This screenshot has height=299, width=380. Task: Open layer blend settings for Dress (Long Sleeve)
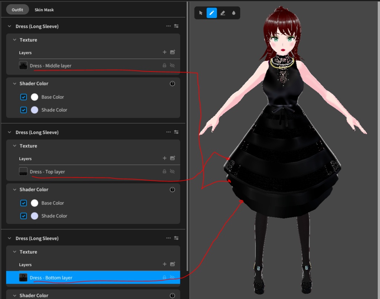[176, 26]
